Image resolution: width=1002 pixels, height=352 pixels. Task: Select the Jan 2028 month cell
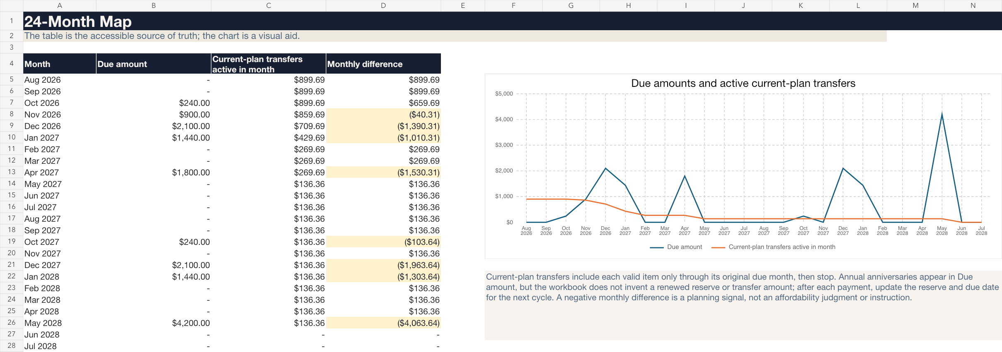(60, 277)
